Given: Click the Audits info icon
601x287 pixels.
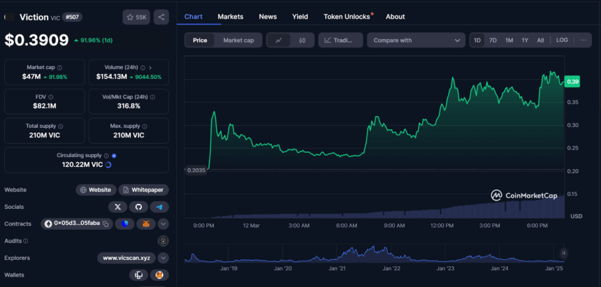Looking at the screenshot, I should (x=26, y=241).
